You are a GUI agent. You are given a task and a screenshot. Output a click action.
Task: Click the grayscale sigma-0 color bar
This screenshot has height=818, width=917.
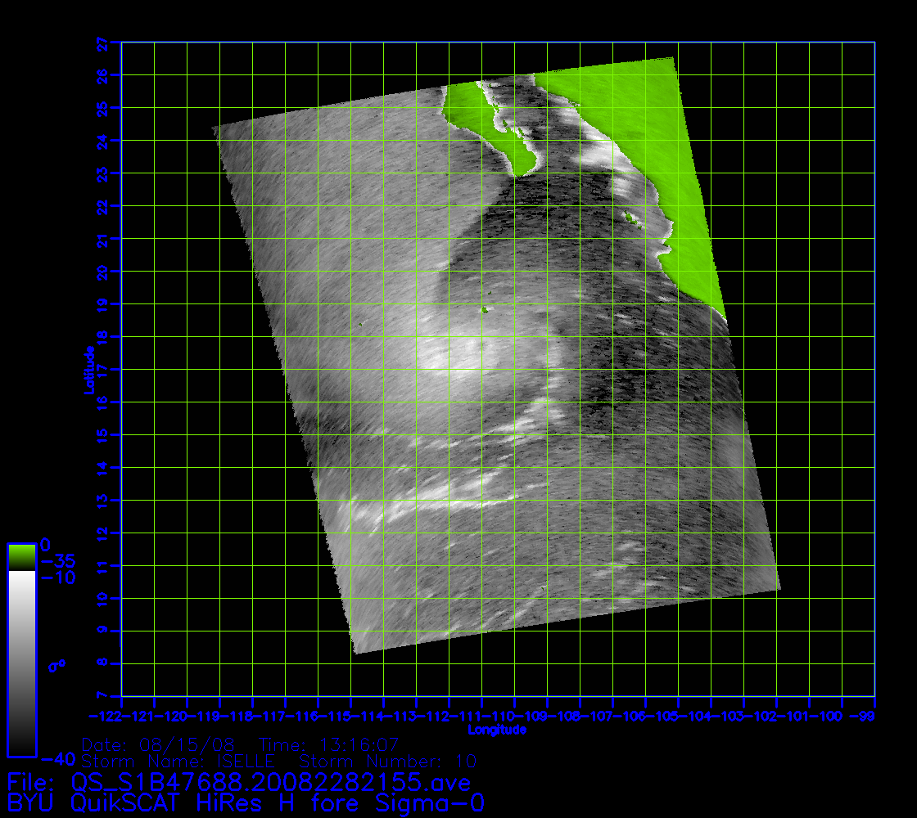click(x=21, y=663)
